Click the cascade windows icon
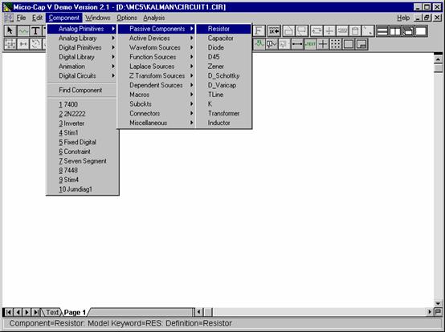445x332 pixels. point(408,30)
